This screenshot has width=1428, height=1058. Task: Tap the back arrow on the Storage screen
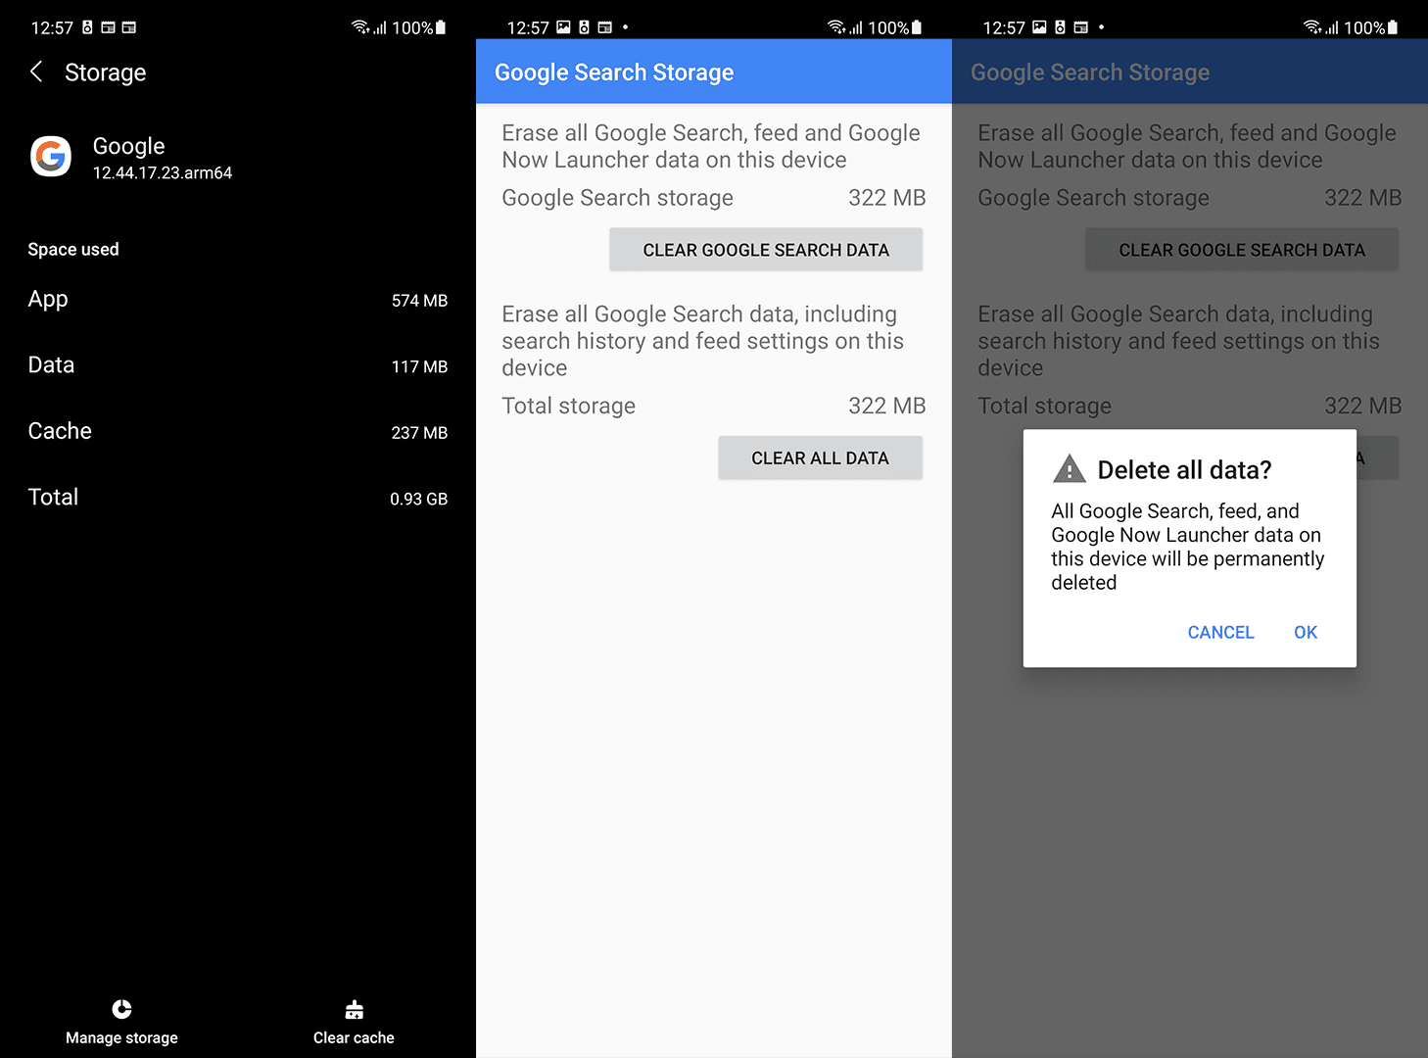[x=36, y=72]
